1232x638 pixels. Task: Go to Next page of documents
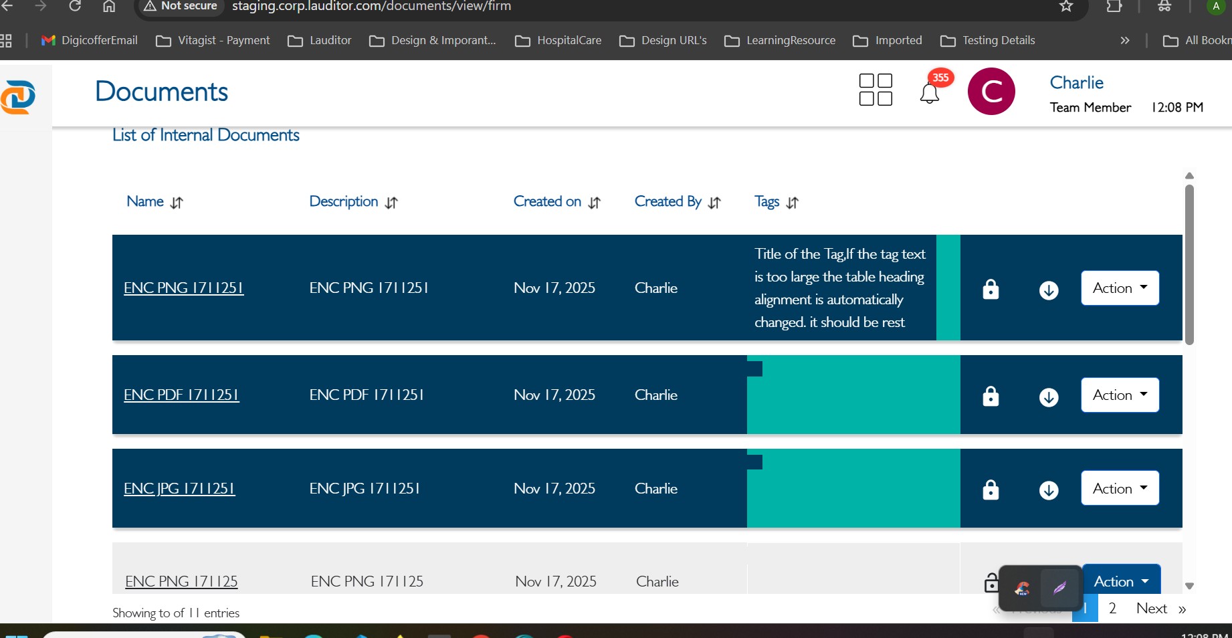click(x=1151, y=609)
